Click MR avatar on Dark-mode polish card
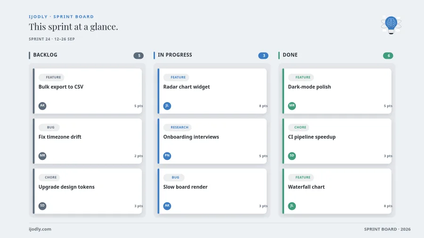Viewport: 424px width, 238px height. coord(292,106)
